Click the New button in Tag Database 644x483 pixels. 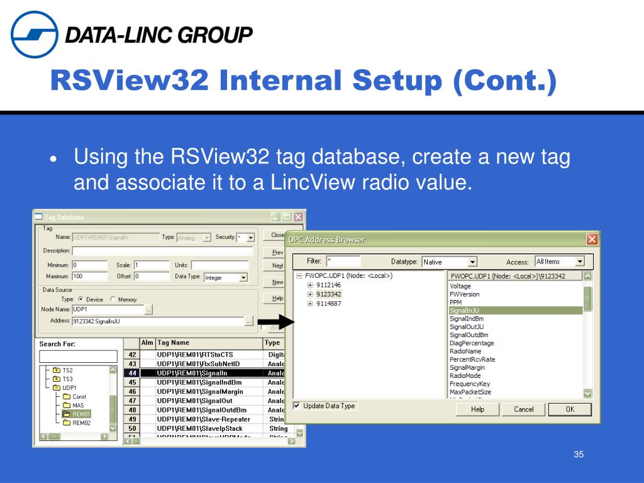point(274,282)
